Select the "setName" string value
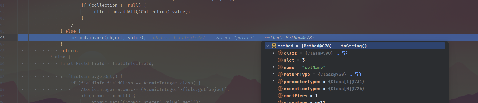 [314, 67]
